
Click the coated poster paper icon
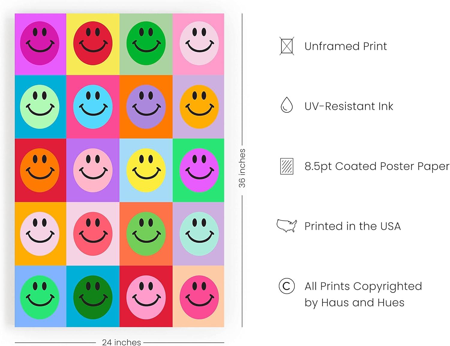[x=286, y=166]
